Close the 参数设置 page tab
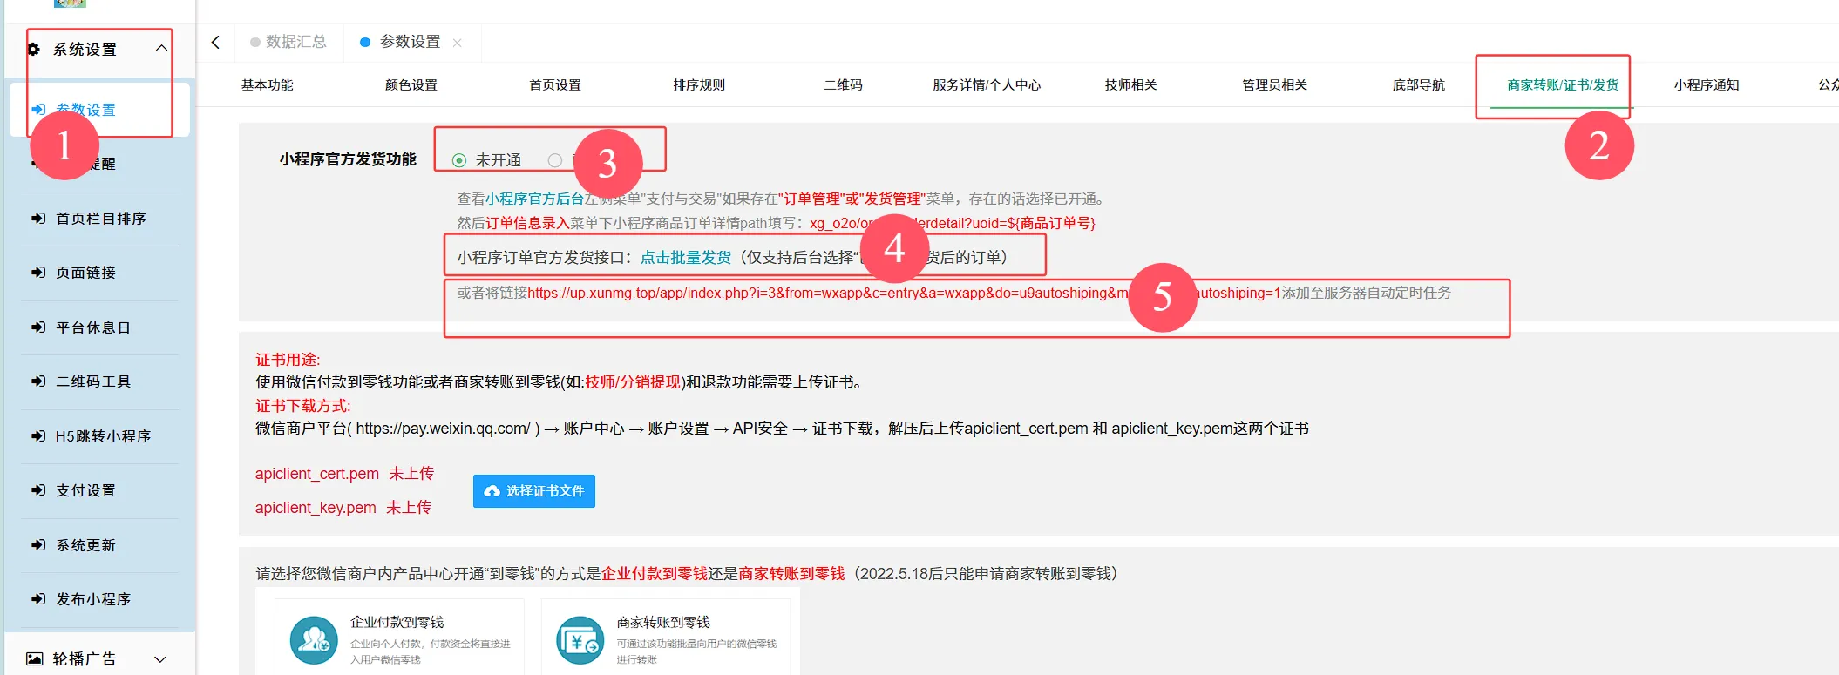Image resolution: width=1839 pixels, height=675 pixels. pos(457,43)
